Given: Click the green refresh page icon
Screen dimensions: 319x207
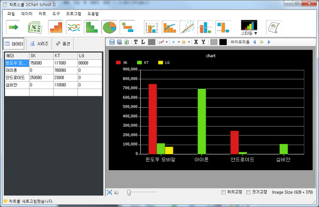Looking at the screenshot, I should pos(127,42).
